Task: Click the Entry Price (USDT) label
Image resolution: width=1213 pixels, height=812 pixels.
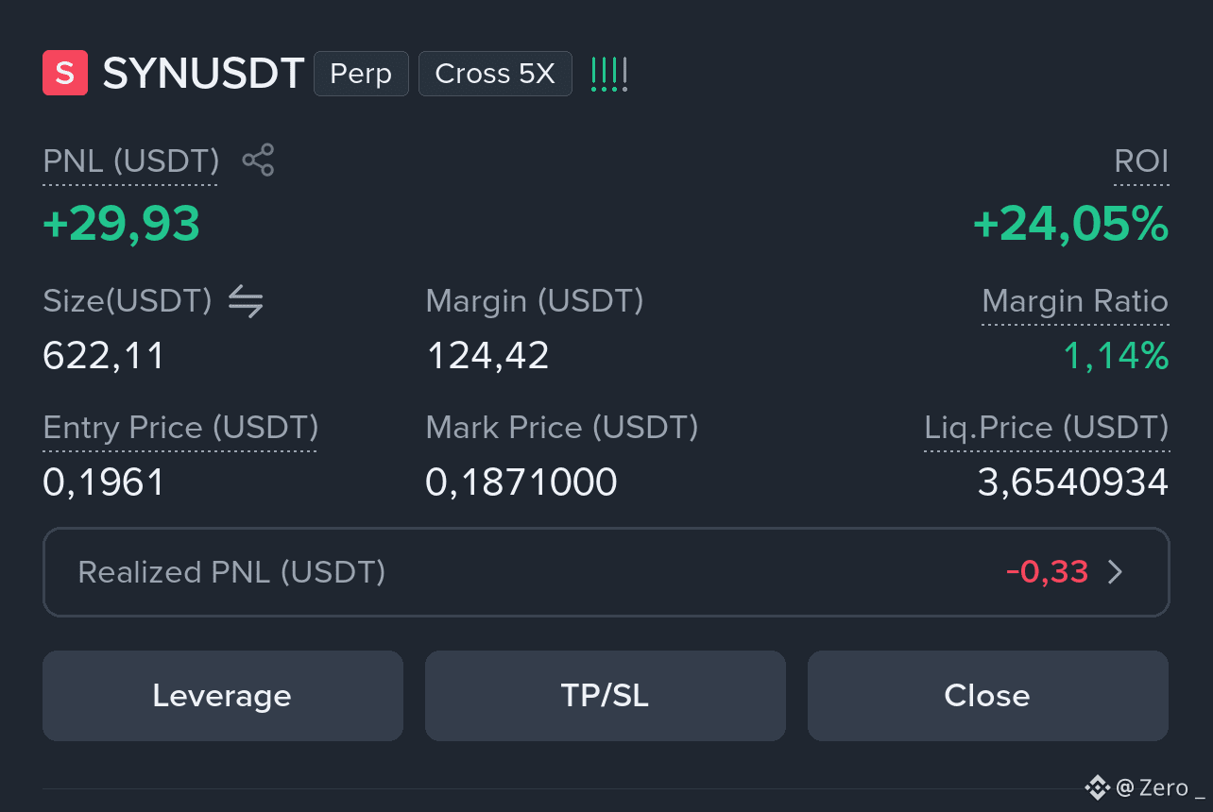Action: pyautogui.click(x=180, y=428)
